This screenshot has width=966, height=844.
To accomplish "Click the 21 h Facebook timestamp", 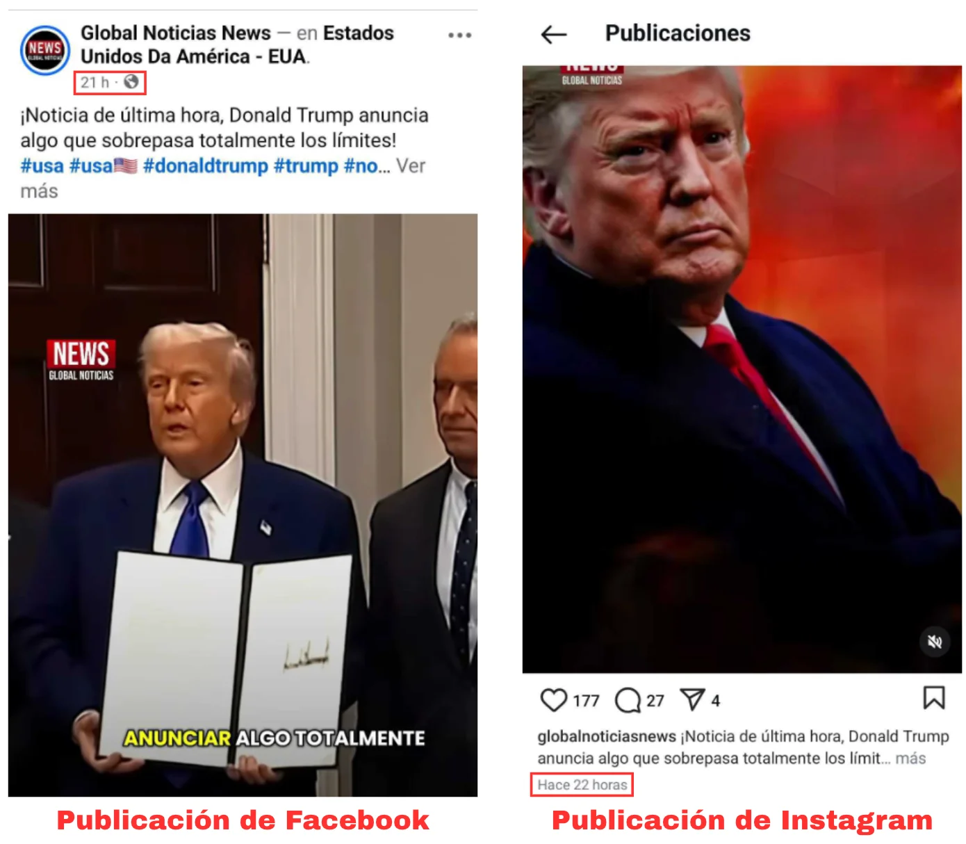I will tap(95, 82).
